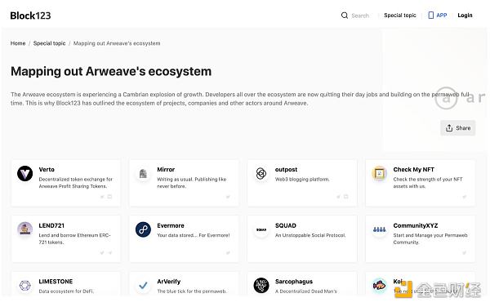Click the search magnifier icon
The height and width of the screenshot is (307, 490).
(345, 16)
